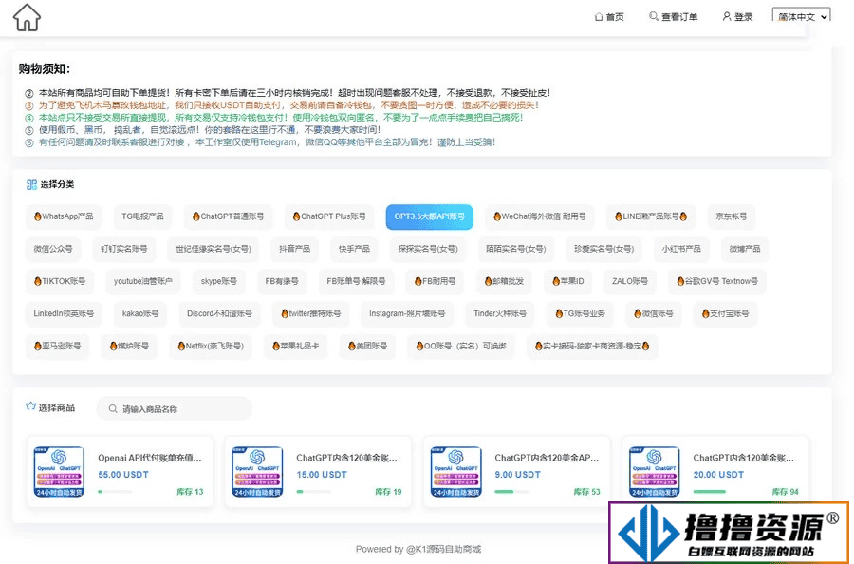Viewport: 854px width, 564px height.
Task: Open the 小红书产品 category
Action: click(681, 249)
